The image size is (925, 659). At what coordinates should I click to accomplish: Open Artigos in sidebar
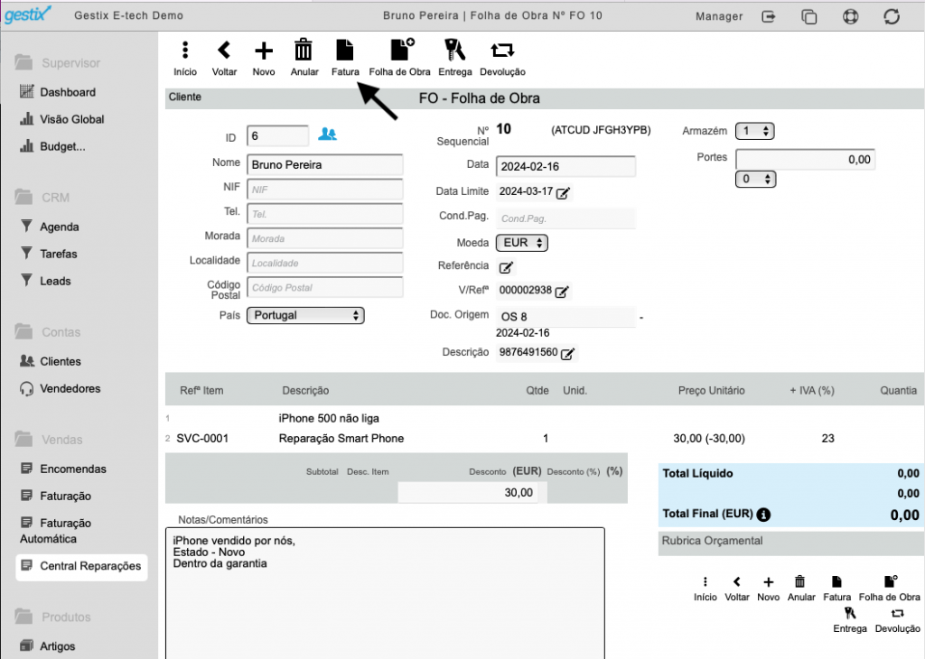tap(57, 646)
